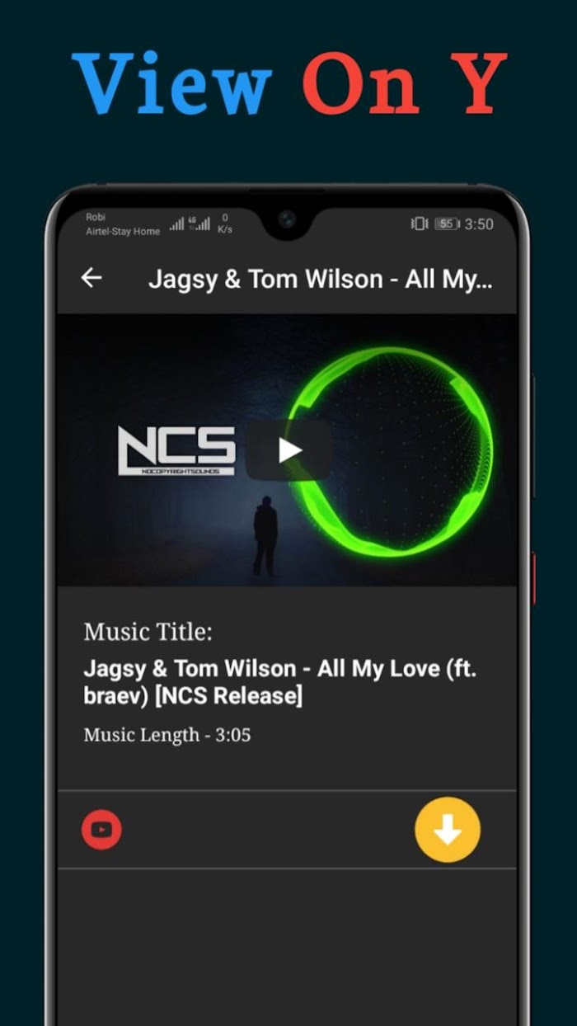The image size is (577, 1026).
Task: Click the Music Title: label
Action: click(148, 632)
